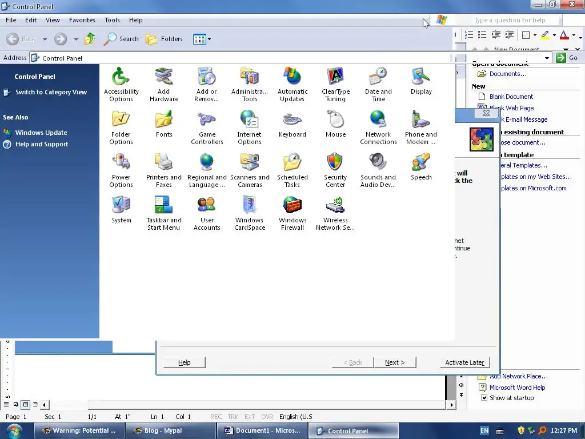Open Automatic Updates settings

[x=292, y=85]
